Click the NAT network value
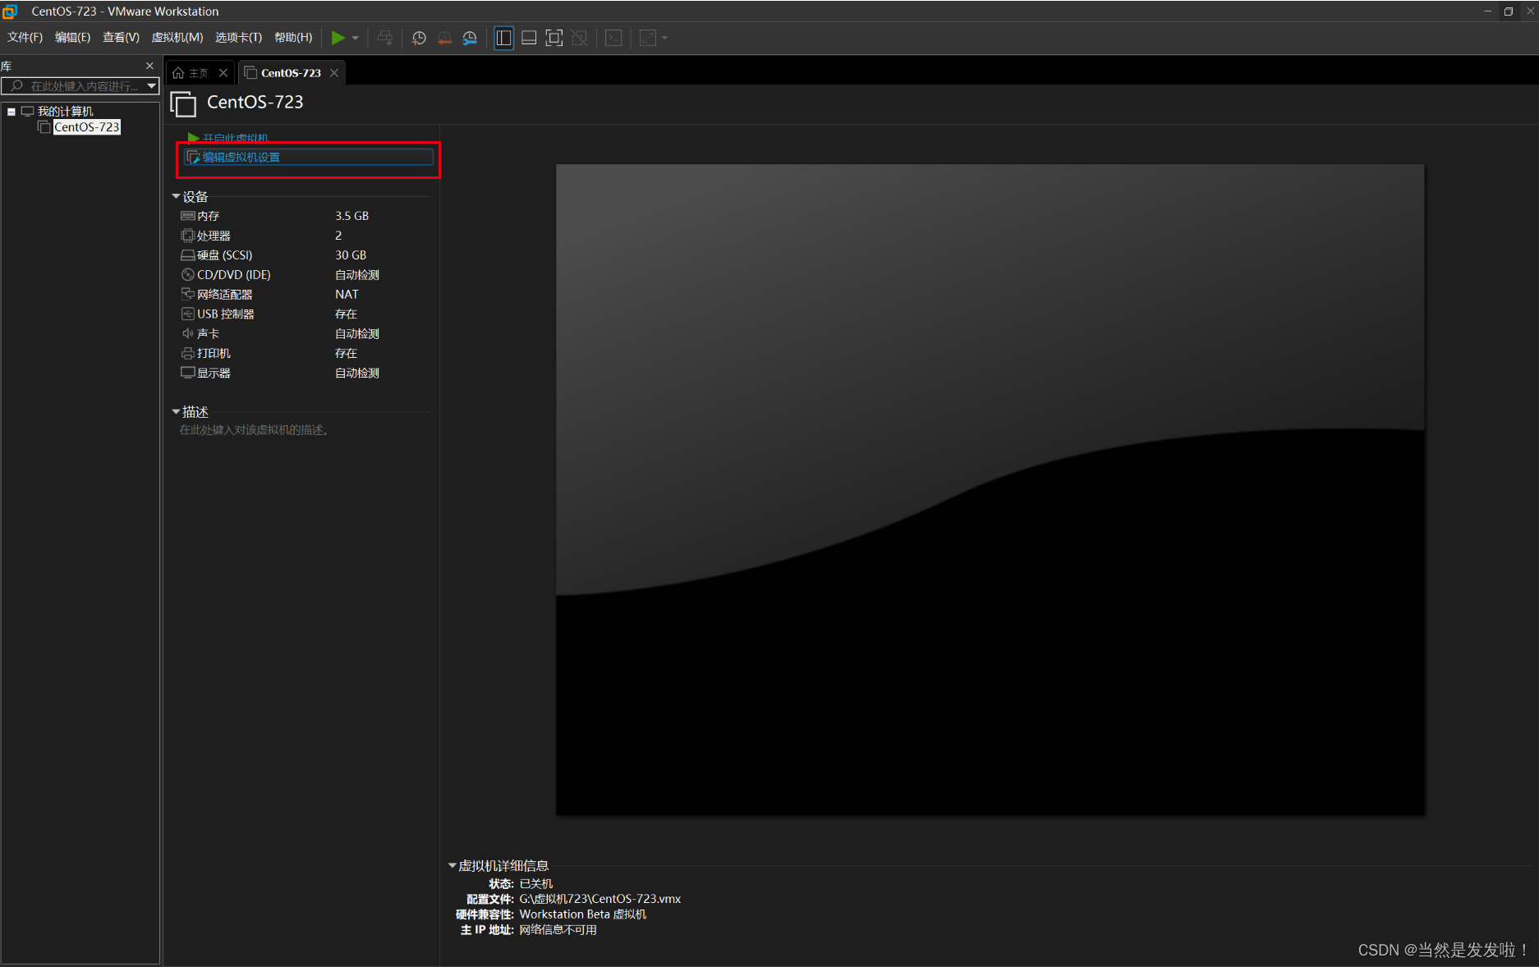The height and width of the screenshot is (967, 1539). pos(347,295)
